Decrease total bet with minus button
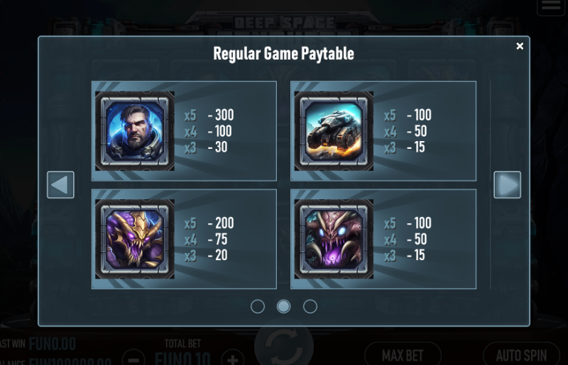 tap(133, 358)
